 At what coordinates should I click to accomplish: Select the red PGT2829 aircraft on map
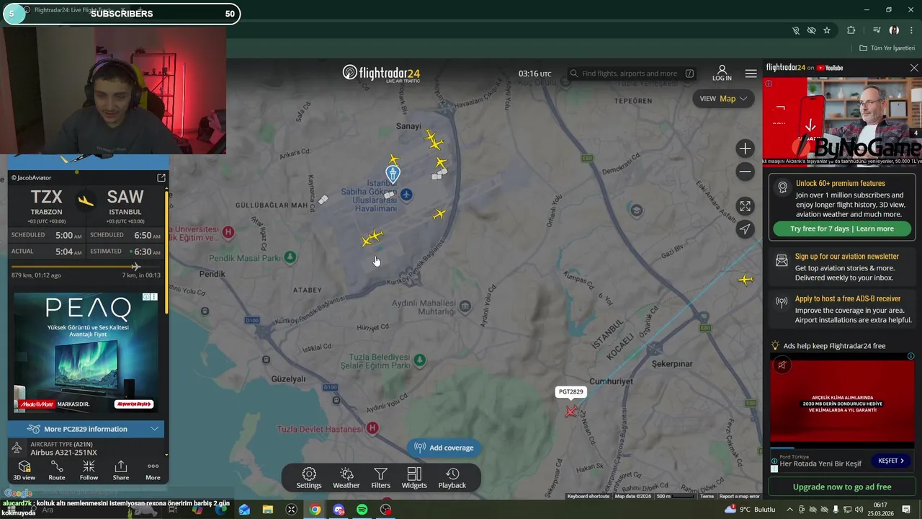pyautogui.click(x=571, y=411)
